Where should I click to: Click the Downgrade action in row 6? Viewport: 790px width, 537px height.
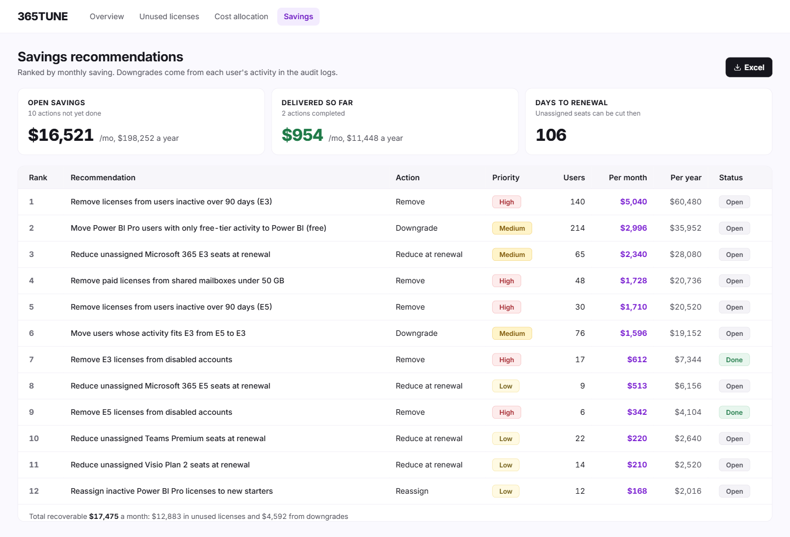coord(416,333)
